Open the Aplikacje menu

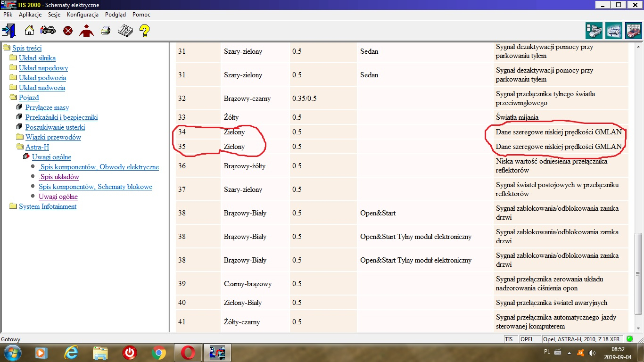pyautogui.click(x=30, y=15)
